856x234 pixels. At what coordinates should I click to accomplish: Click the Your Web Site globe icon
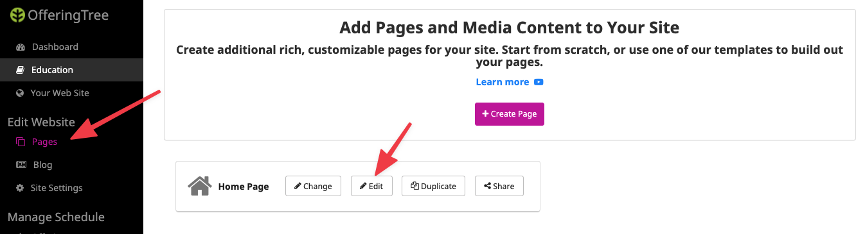point(20,93)
